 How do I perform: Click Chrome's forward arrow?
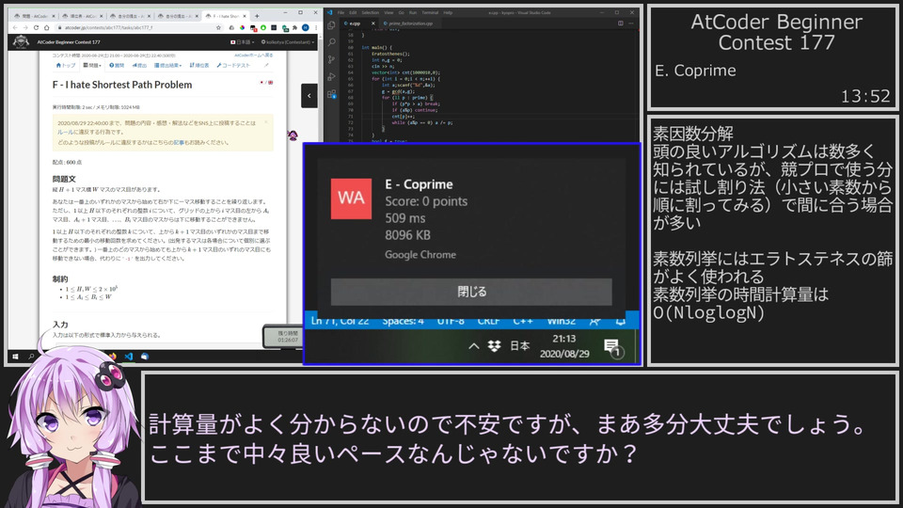tap(25, 27)
